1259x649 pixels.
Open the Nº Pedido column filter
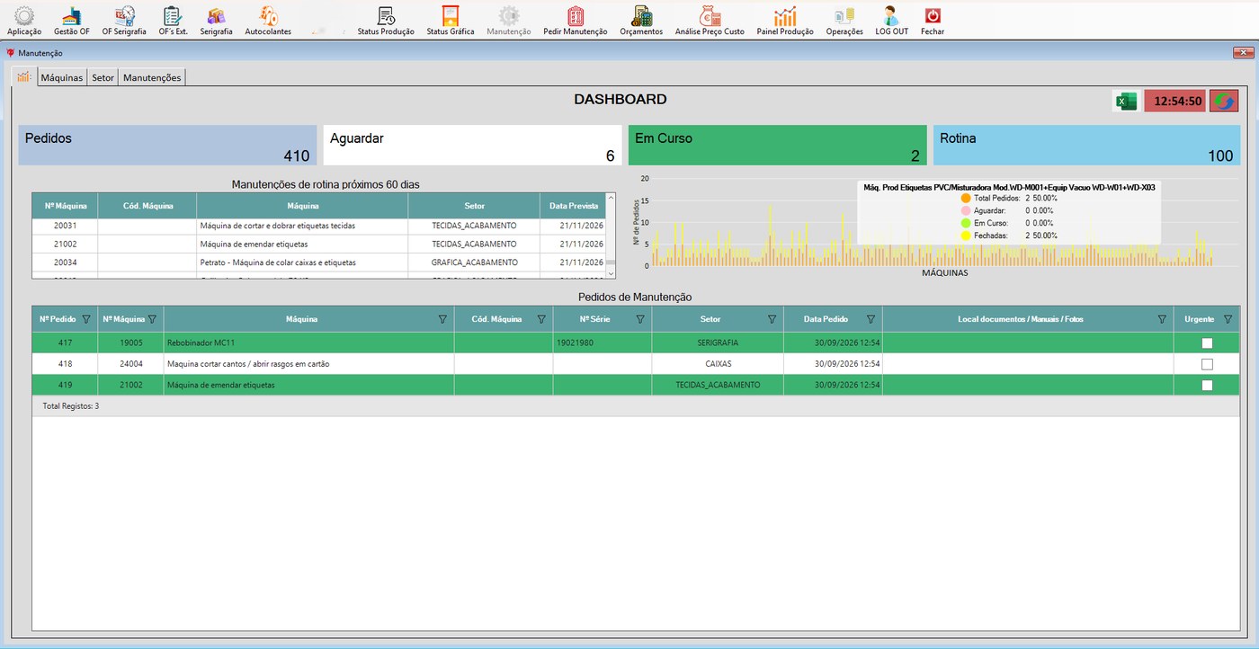[86, 319]
